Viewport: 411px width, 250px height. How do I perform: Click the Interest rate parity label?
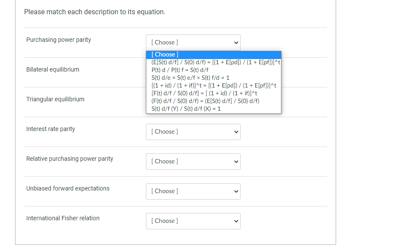pyautogui.click(x=50, y=129)
